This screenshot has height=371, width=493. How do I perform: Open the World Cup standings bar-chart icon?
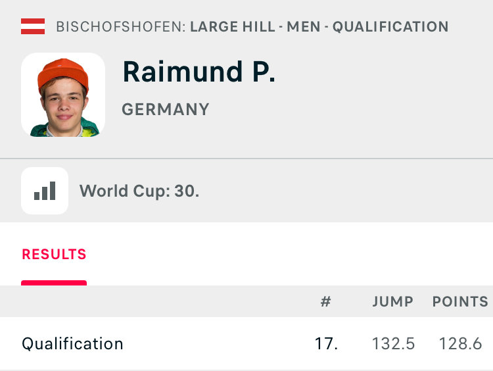[45, 191]
